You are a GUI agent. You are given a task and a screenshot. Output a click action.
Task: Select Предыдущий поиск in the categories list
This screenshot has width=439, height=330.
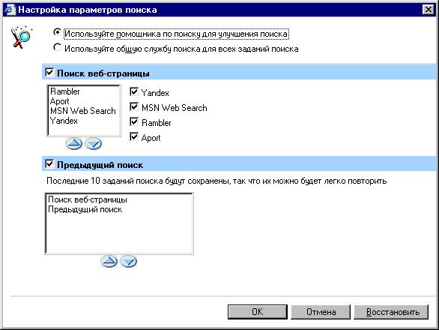click(85, 209)
